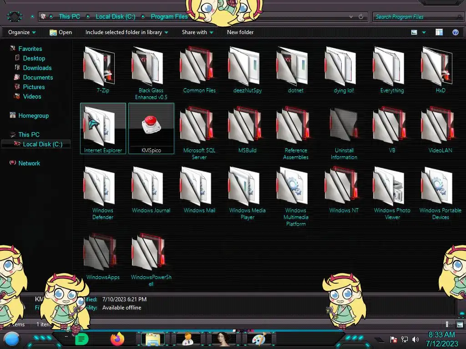The height and width of the screenshot is (349, 466).
Task: Click the Start orb on taskbar
Action: pyautogui.click(x=11, y=340)
